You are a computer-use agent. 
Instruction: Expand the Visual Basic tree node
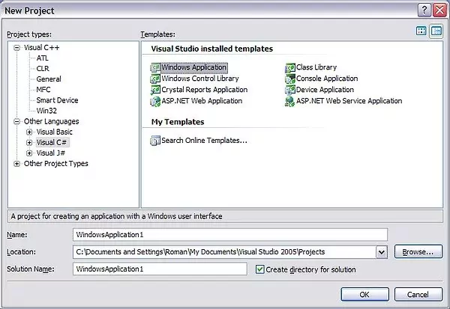point(29,132)
